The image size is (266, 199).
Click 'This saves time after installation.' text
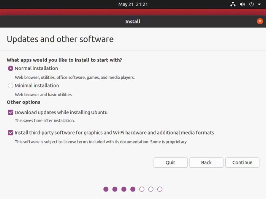click(45, 121)
